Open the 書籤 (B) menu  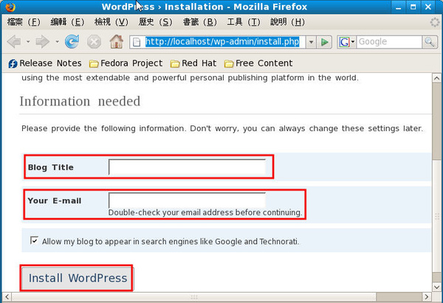tap(199, 22)
